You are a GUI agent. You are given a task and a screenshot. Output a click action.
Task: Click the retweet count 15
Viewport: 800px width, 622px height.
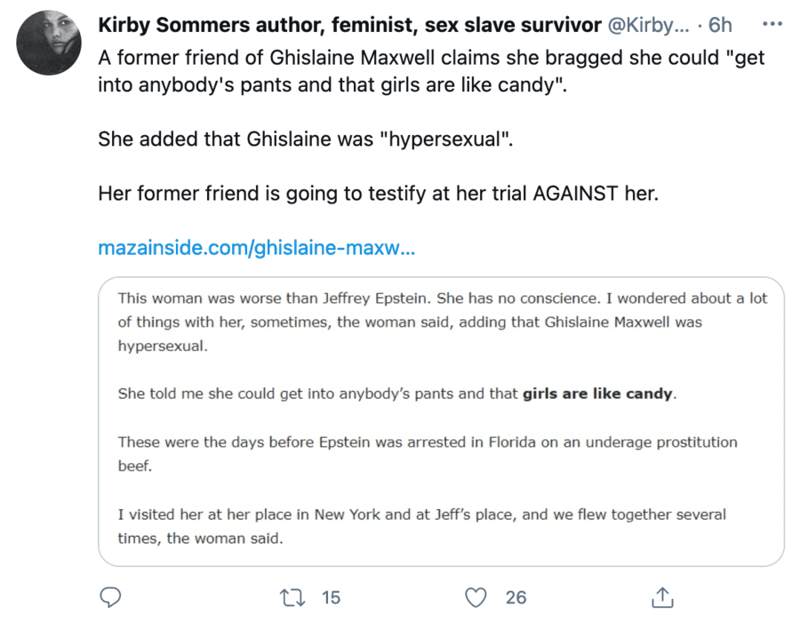(331, 597)
